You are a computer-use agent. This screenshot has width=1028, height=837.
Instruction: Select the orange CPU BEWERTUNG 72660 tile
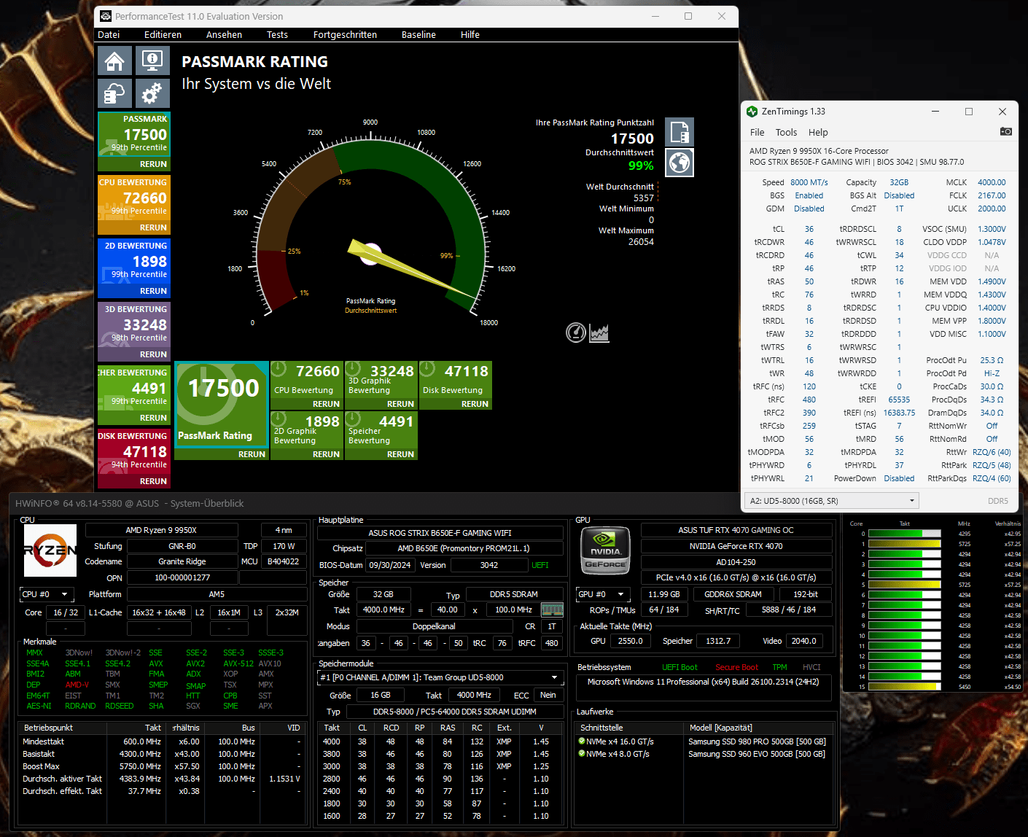click(134, 197)
